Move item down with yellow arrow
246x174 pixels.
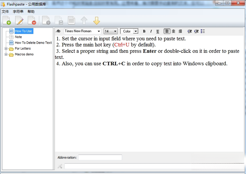click(96, 21)
